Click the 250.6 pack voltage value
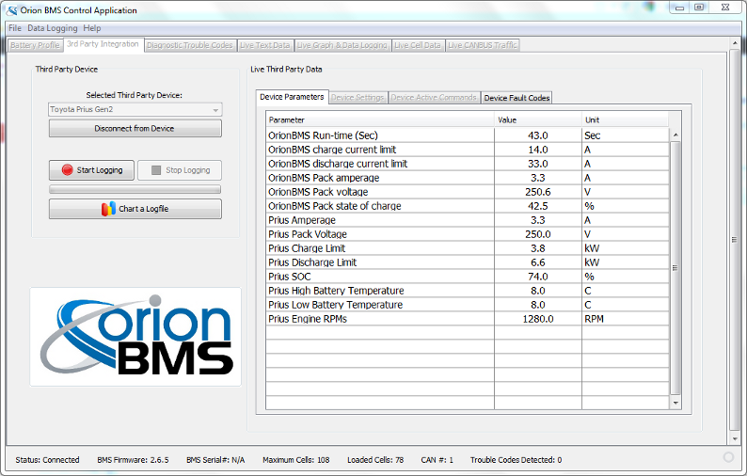The width and height of the screenshot is (747, 476). [538, 192]
